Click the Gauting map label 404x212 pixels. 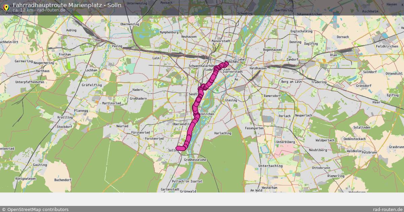click(x=40, y=165)
